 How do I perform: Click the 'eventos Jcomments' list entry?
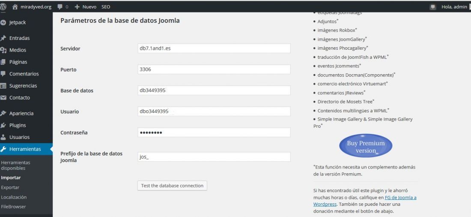pyautogui.click(x=339, y=66)
